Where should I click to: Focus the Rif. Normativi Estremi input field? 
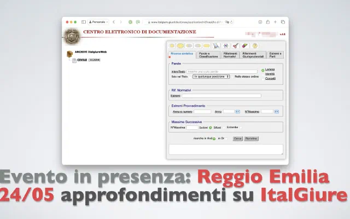[221, 96]
